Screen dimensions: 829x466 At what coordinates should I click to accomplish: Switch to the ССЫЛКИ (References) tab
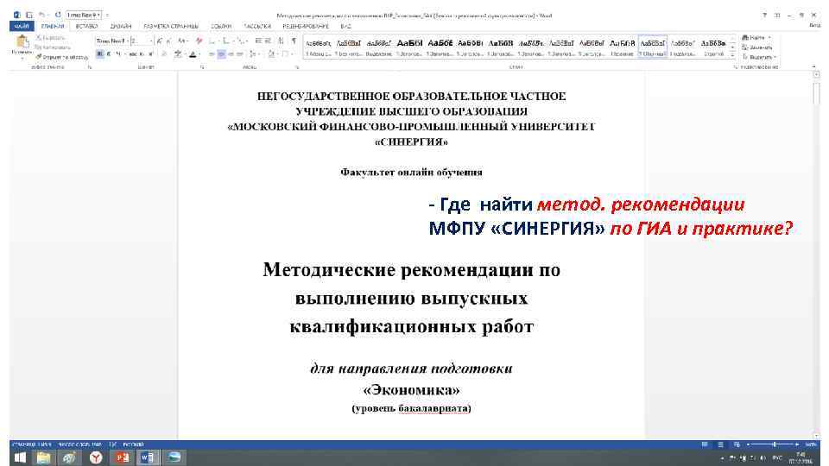click(x=221, y=26)
